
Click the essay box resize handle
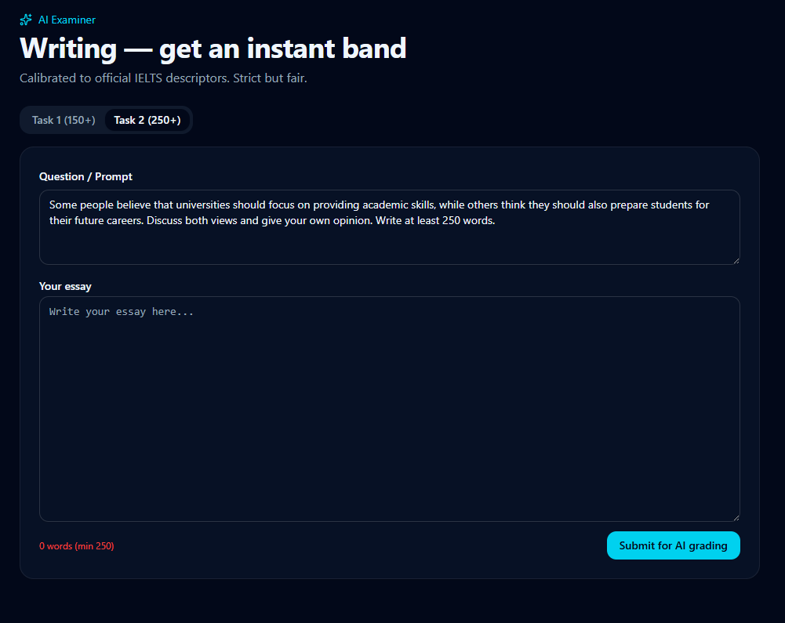[736, 517]
